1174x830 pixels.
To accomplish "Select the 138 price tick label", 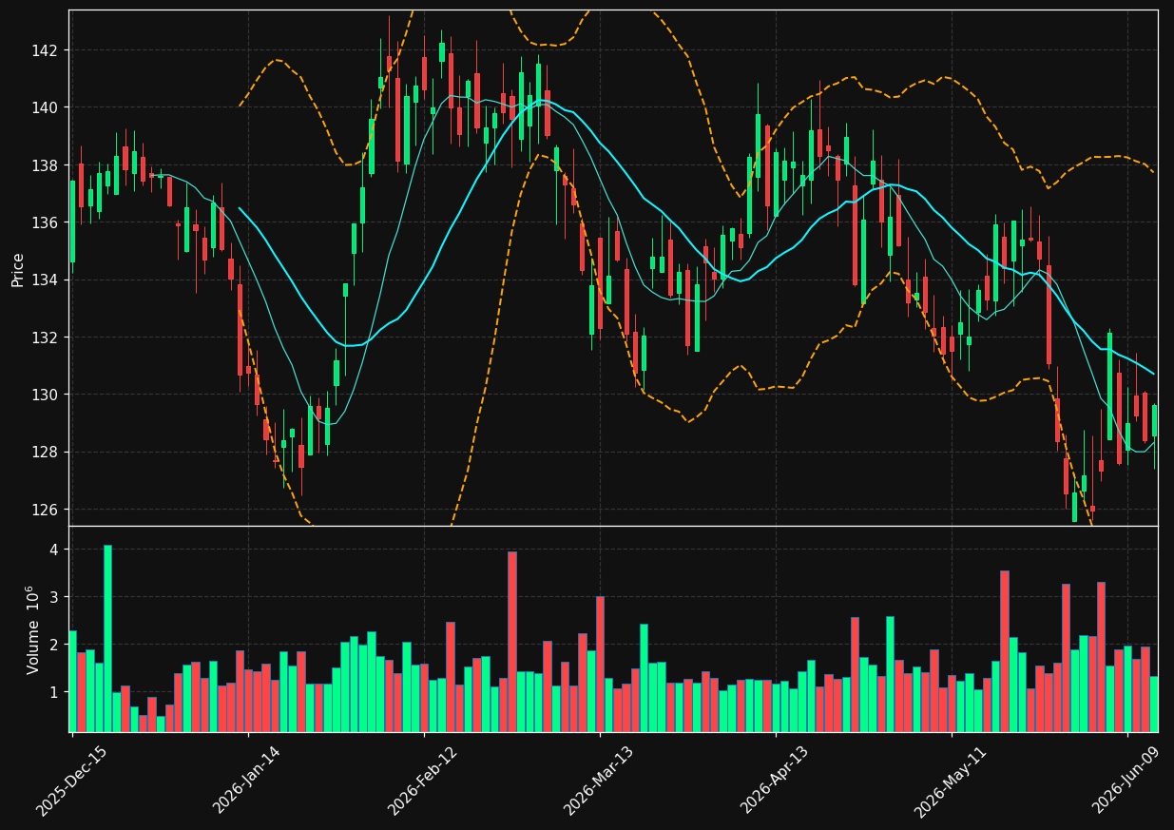I will tap(44, 165).
